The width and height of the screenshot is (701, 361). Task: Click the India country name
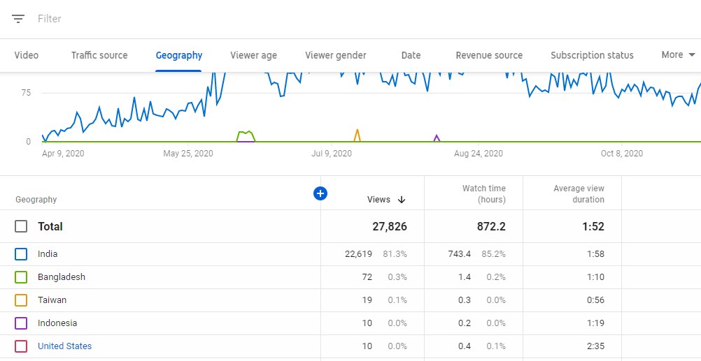point(48,254)
